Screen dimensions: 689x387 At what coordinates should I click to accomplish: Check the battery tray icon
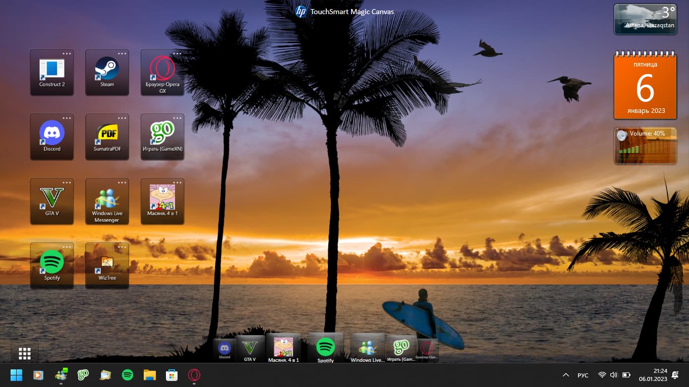(x=626, y=375)
